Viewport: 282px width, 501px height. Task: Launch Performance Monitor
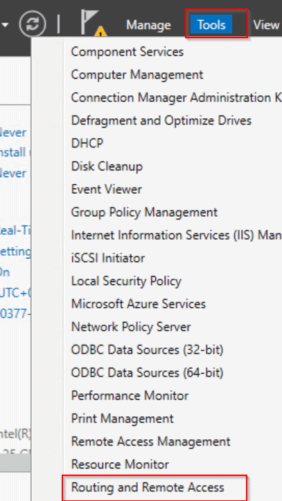[x=130, y=395]
